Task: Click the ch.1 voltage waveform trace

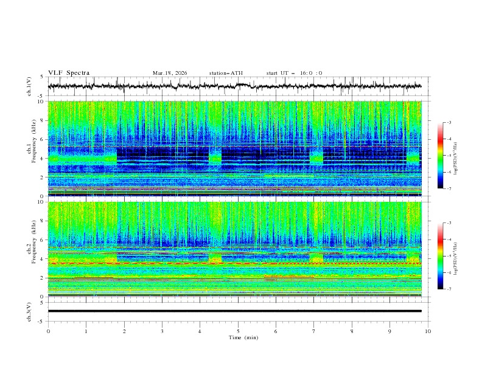Action: click(x=234, y=86)
